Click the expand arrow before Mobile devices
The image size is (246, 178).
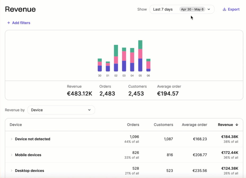coord(11,155)
